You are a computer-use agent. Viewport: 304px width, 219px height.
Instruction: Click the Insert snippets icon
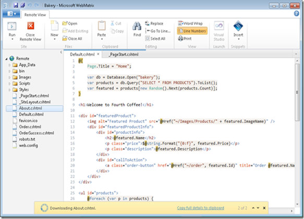tap(238, 26)
